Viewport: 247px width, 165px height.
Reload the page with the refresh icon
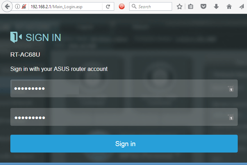(108, 7)
